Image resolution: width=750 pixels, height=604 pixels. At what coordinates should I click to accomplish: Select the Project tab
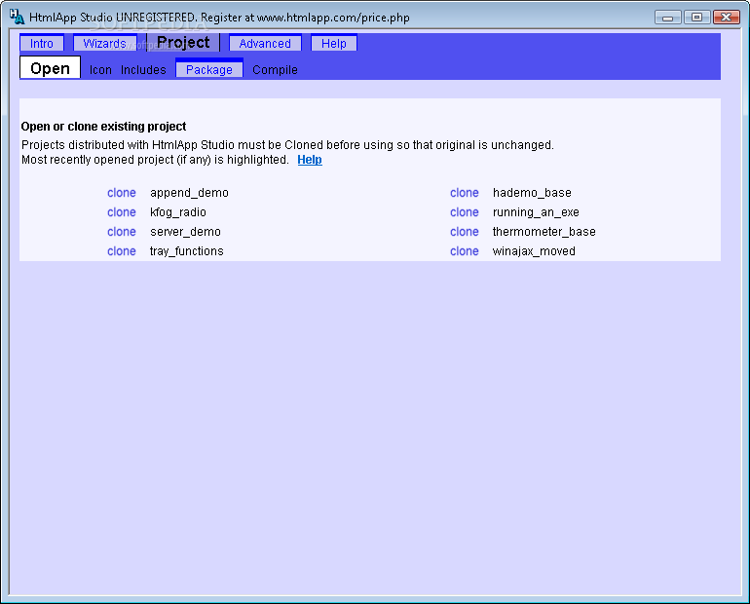click(183, 43)
